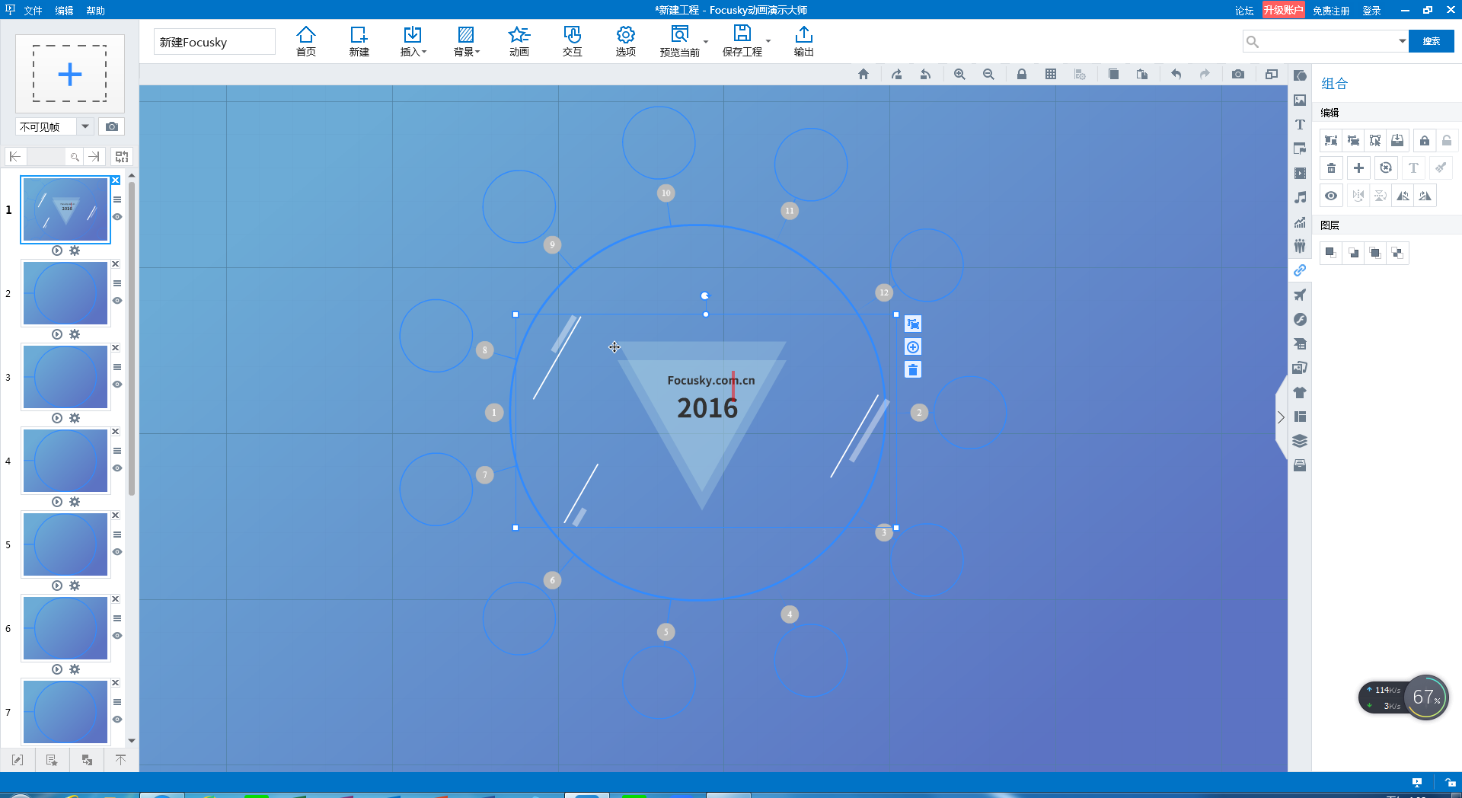Send object to back layer icon
The width and height of the screenshot is (1462, 798).
pos(1397,253)
